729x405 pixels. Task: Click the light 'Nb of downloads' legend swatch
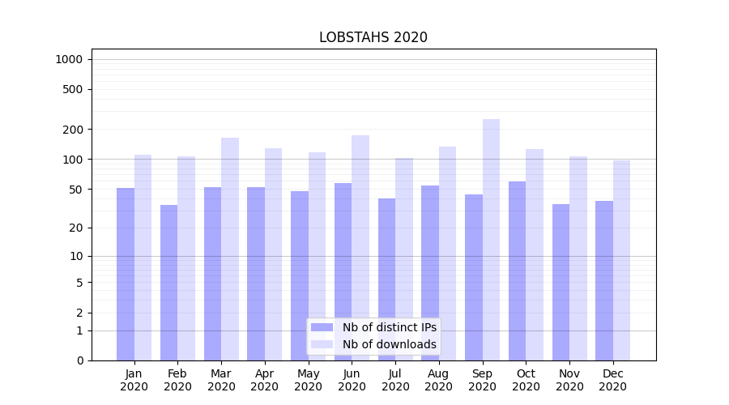(x=322, y=344)
